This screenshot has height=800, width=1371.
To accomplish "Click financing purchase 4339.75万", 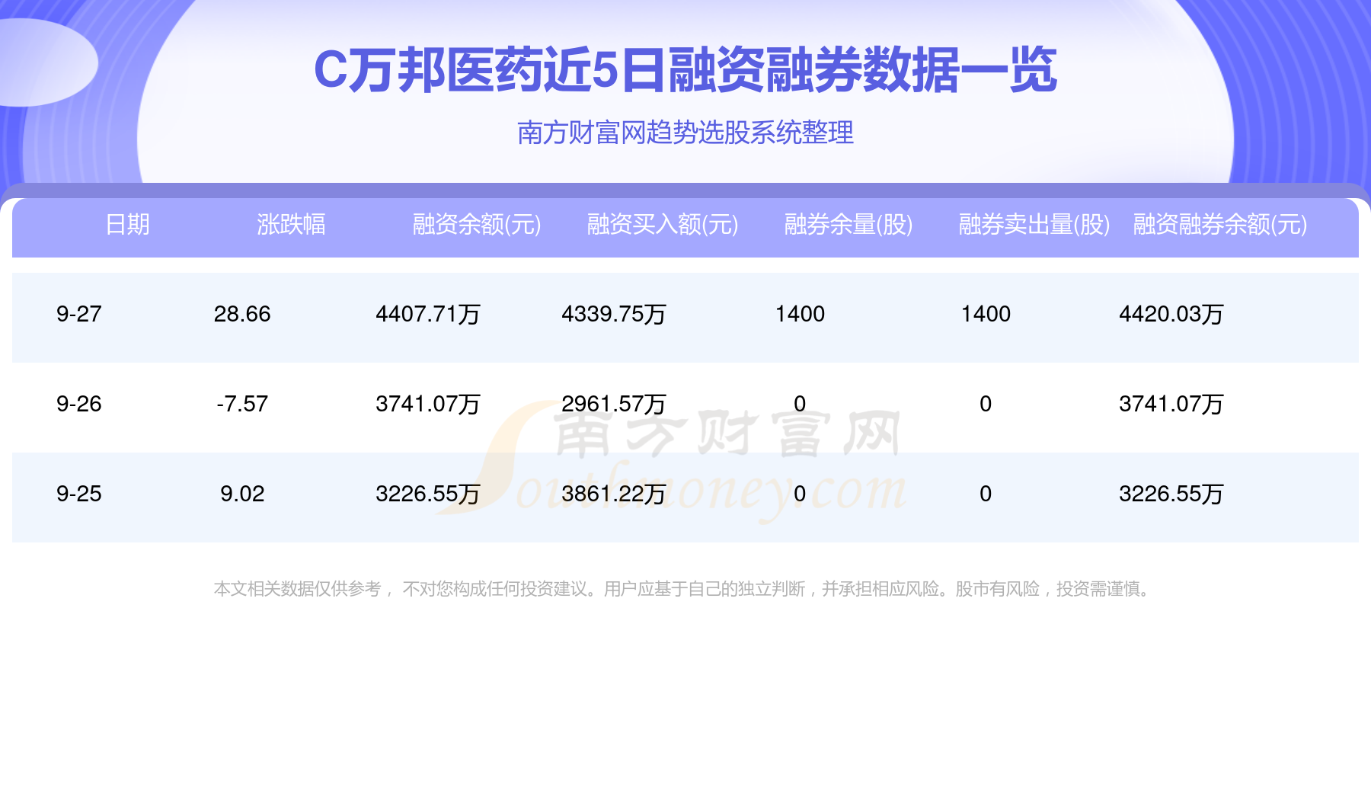I will pos(614,314).
